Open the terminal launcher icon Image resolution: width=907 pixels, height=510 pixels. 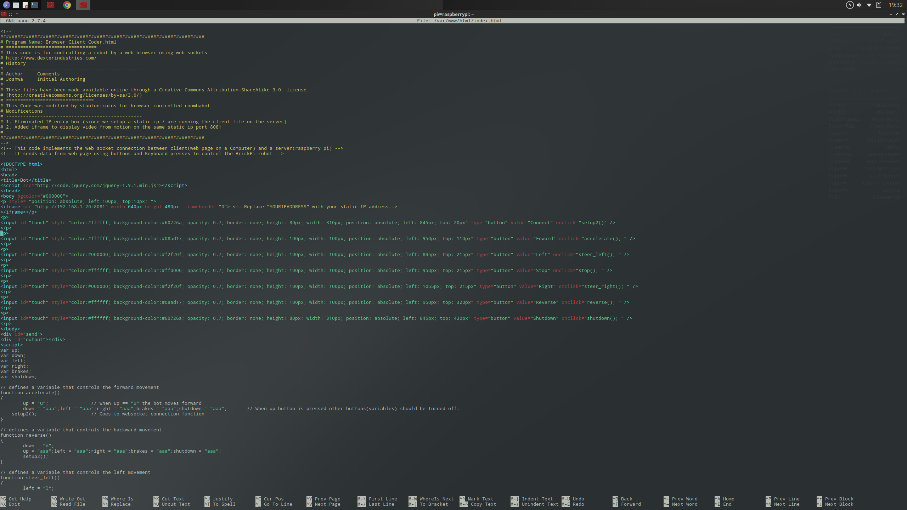coord(34,5)
